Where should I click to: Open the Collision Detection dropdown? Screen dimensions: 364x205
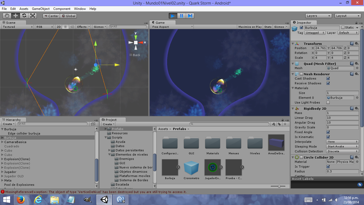point(343,151)
